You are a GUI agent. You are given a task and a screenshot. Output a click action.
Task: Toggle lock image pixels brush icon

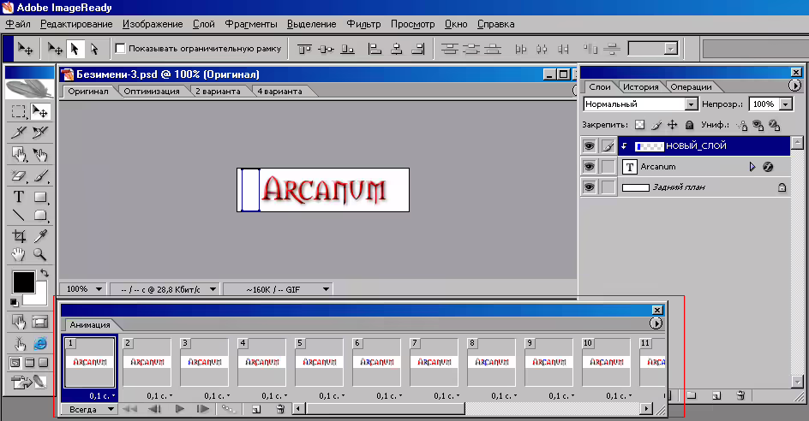click(656, 125)
